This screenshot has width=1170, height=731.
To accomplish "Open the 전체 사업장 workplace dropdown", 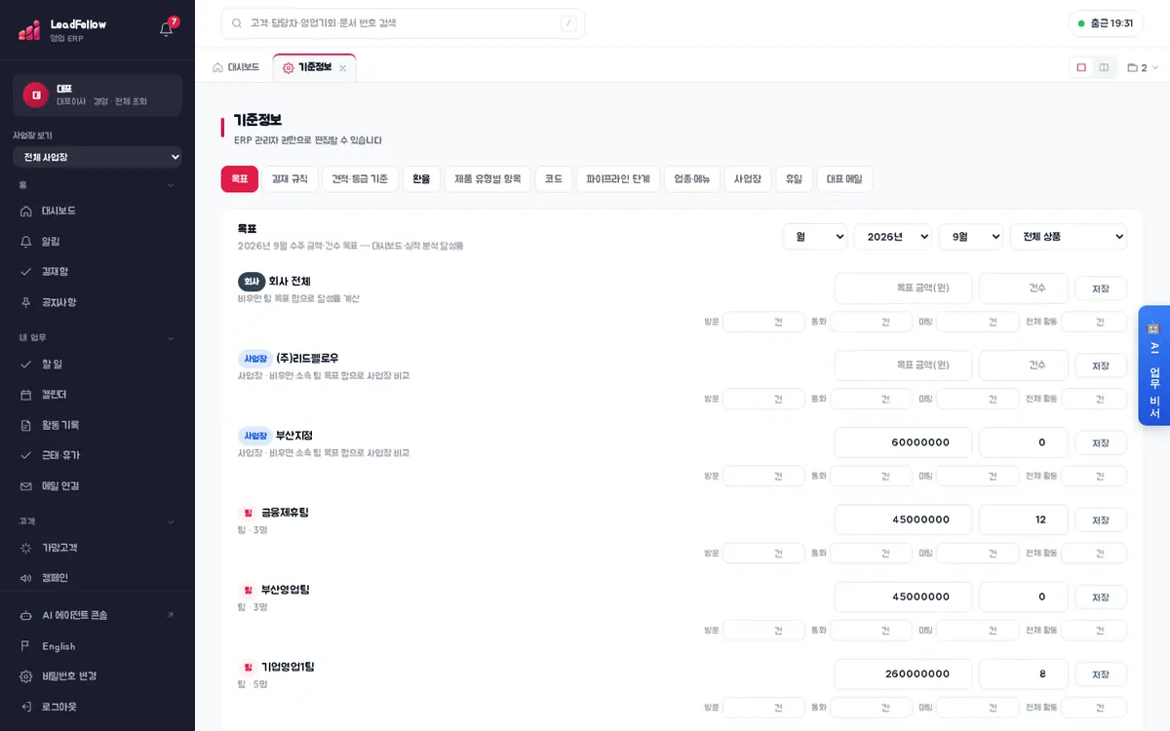I will (97, 157).
